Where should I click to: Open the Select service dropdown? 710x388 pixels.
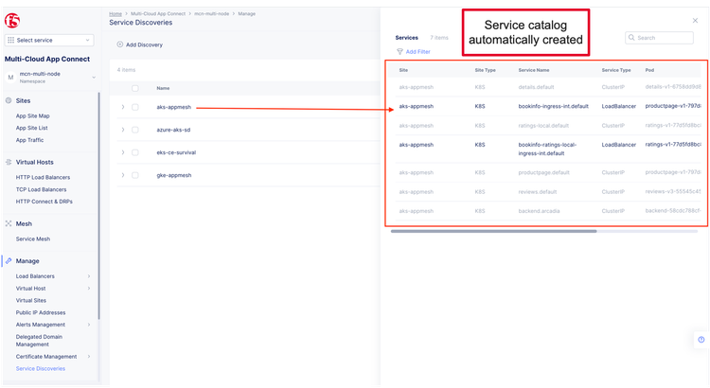(49, 40)
